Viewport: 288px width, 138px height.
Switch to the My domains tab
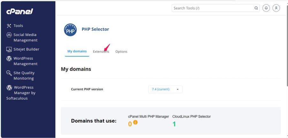coord(77,51)
